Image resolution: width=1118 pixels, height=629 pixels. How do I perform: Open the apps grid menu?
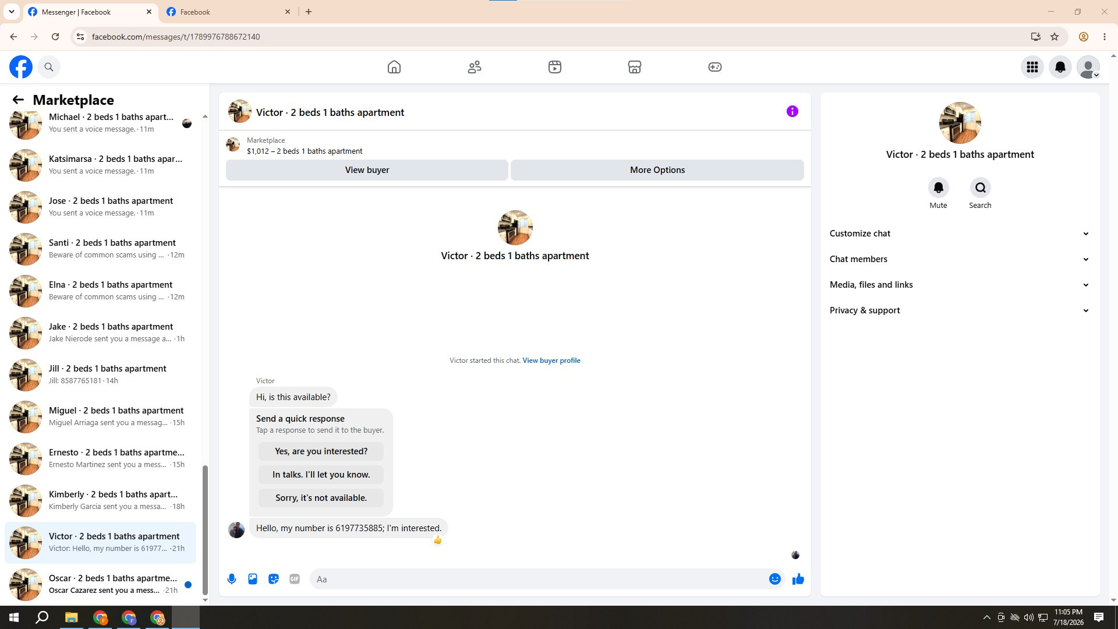click(x=1032, y=67)
